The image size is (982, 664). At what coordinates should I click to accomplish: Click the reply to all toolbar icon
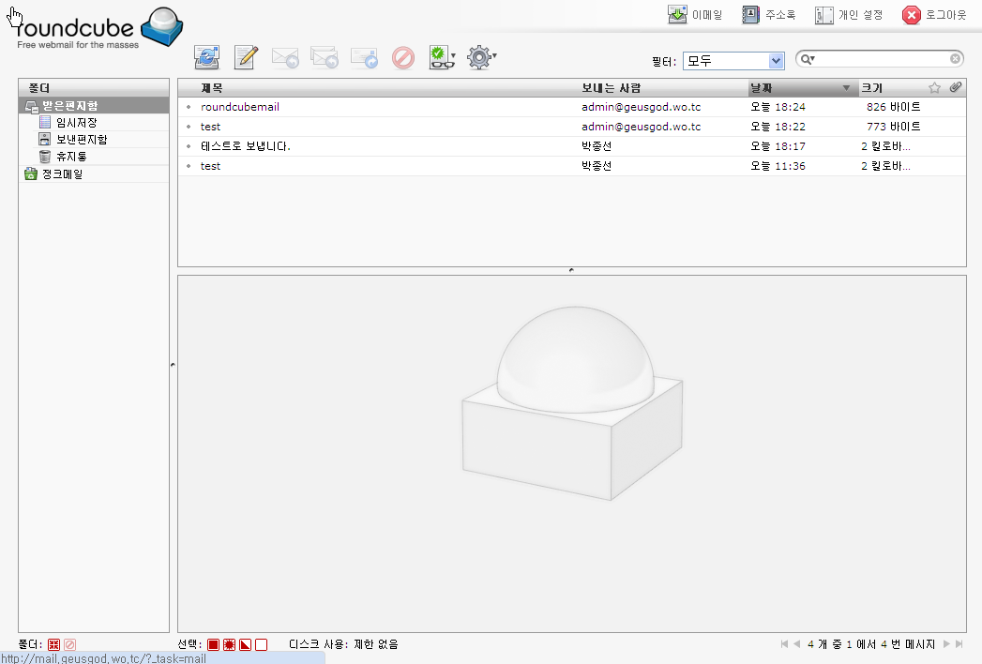coord(325,57)
